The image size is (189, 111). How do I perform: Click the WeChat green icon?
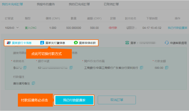point(76,43)
